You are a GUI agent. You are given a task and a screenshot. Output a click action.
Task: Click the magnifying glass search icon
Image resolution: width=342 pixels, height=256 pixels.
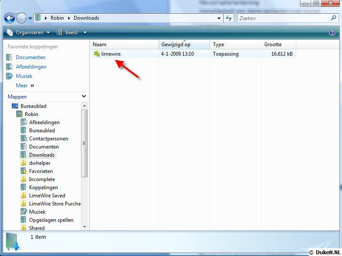tap(333, 18)
